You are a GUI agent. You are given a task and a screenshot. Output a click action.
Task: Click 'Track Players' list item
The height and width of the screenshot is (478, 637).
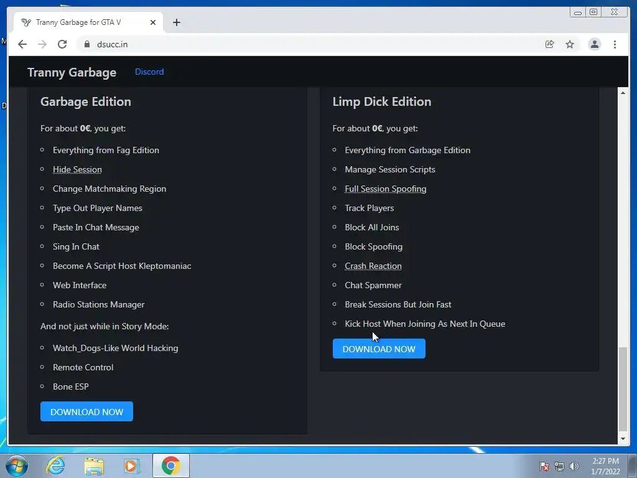click(x=370, y=208)
